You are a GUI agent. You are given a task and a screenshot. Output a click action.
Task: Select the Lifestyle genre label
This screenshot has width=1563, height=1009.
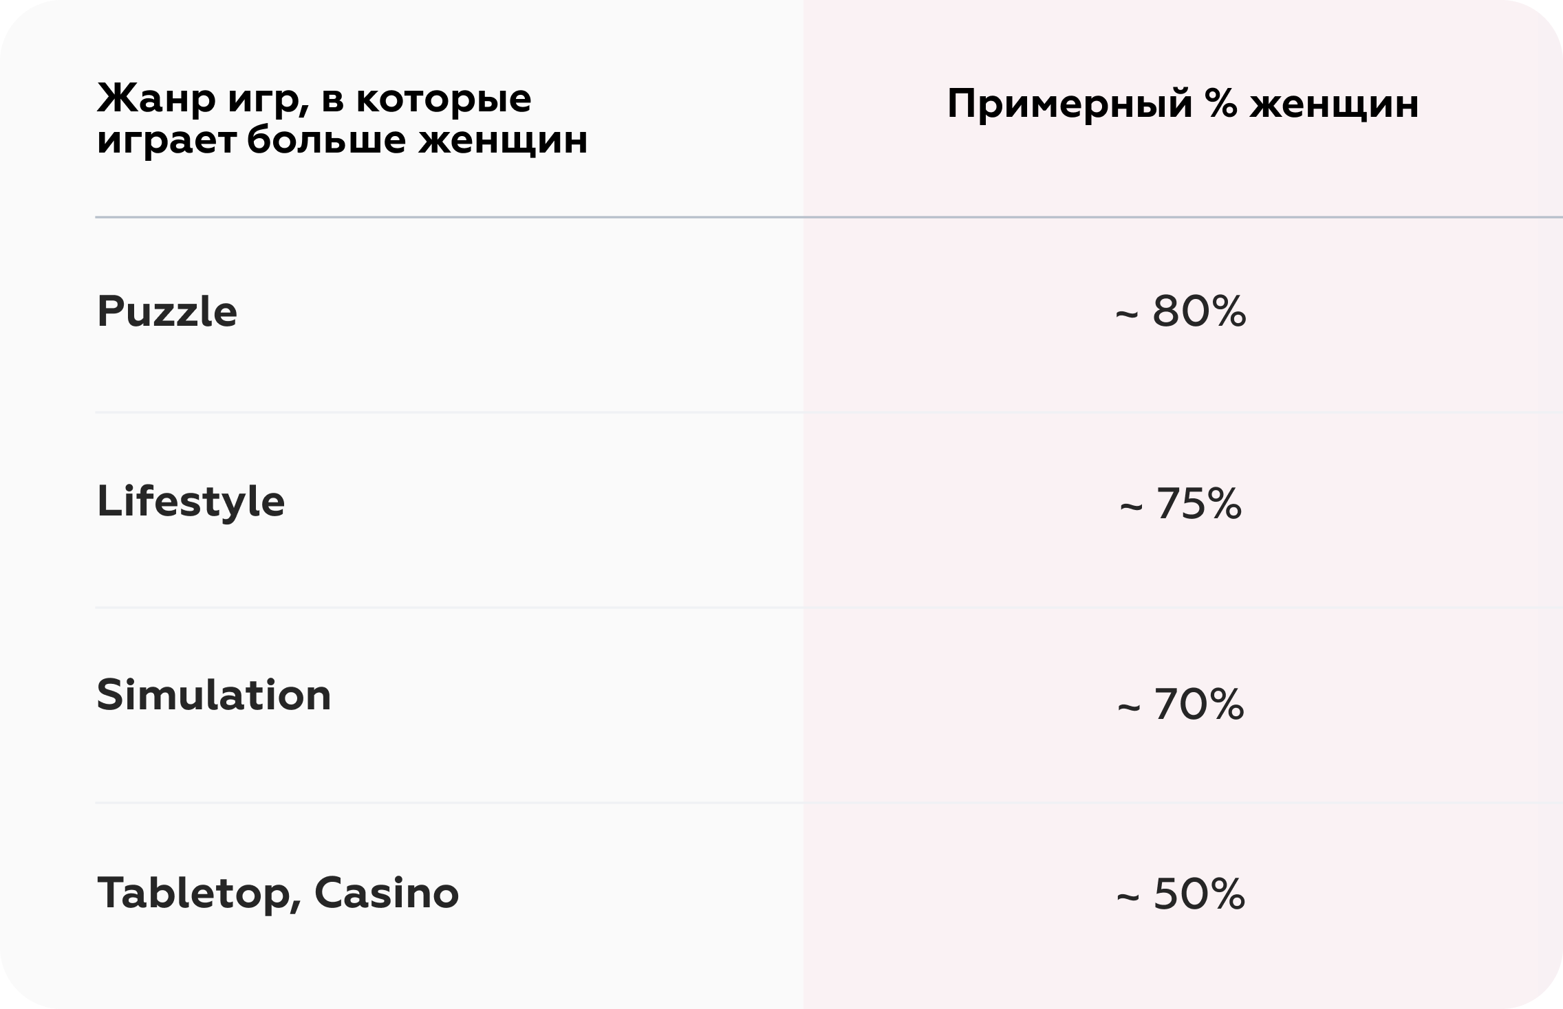pos(191,502)
